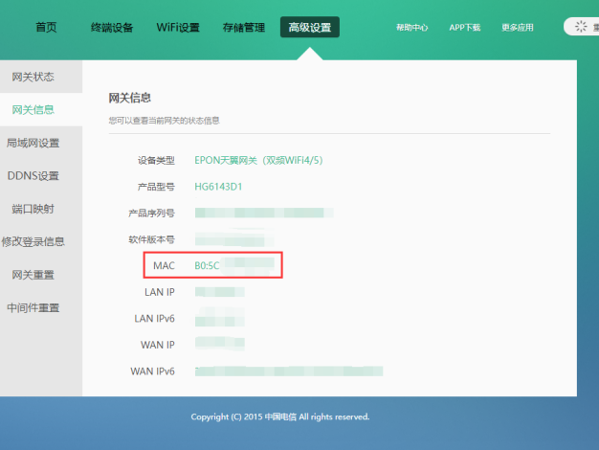Click the 软件版本号 label
This screenshot has width=599, height=450.
pyautogui.click(x=151, y=239)
